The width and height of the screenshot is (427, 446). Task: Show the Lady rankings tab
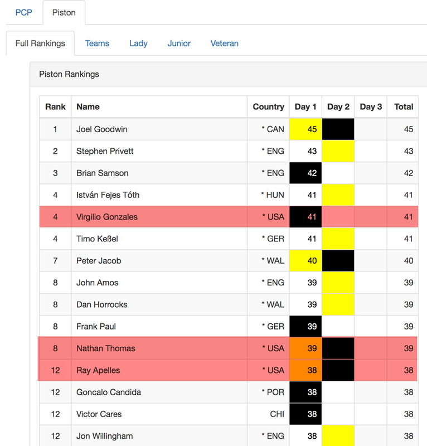tap(138, 43)
